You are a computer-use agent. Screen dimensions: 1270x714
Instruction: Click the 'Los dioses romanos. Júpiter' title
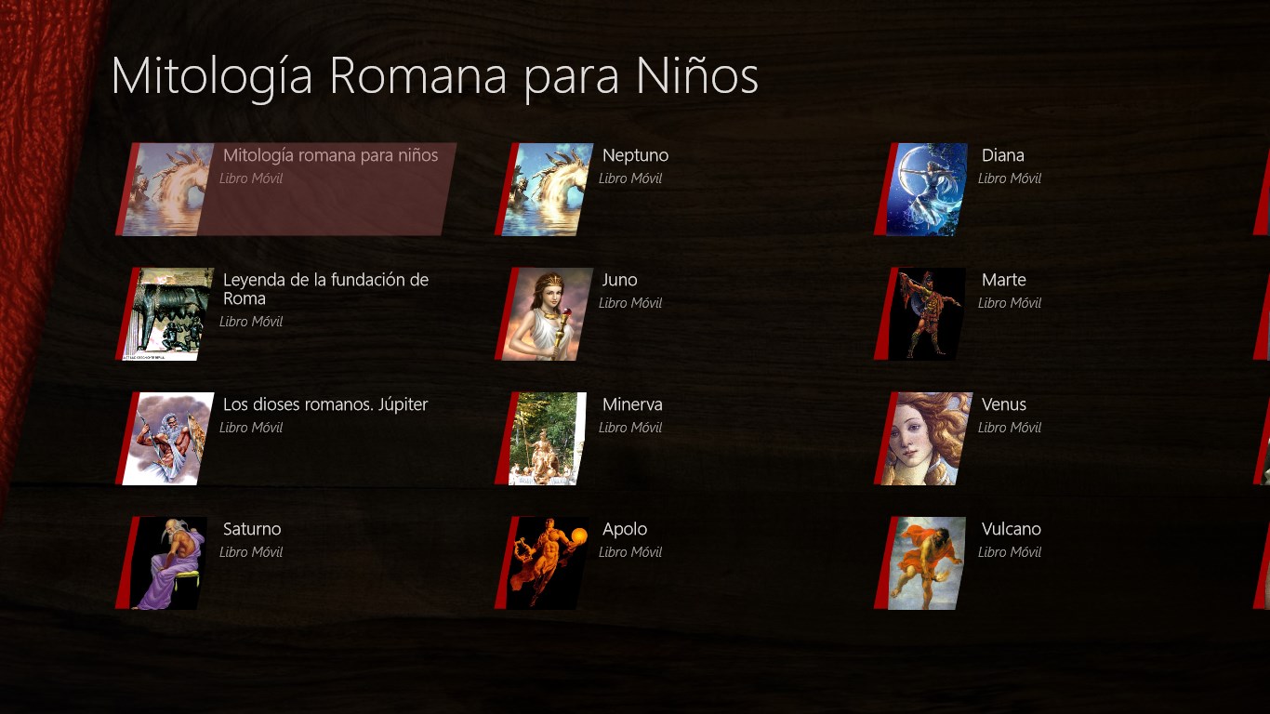(325, 404)
